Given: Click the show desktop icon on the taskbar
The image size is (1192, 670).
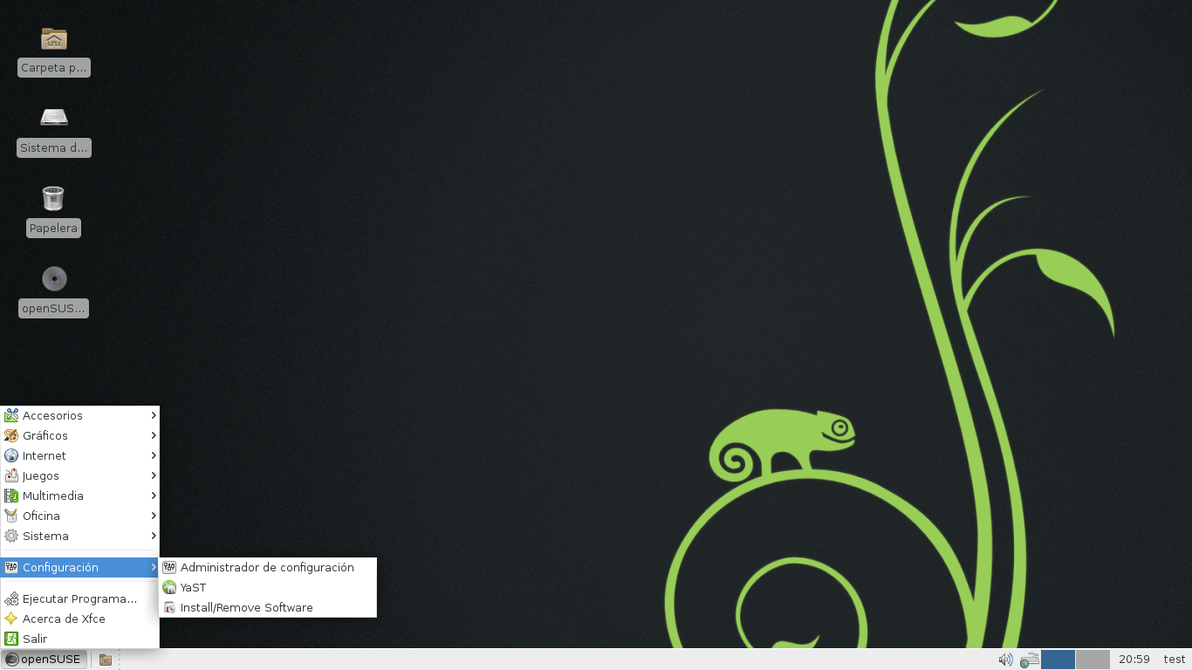Looking at the screenshot, I should click(x=105, y=660).
